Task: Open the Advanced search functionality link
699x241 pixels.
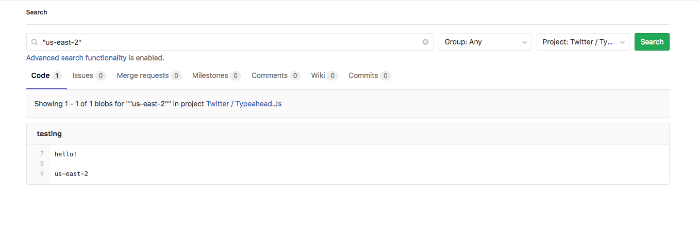Action: pos(76,58)
